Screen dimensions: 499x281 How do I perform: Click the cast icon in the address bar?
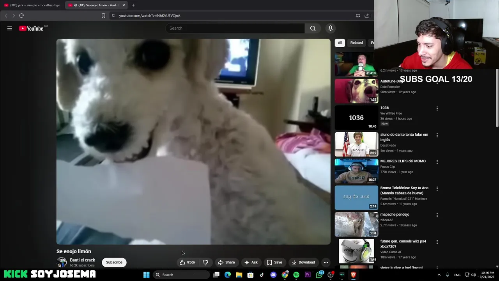click(358, 16)
